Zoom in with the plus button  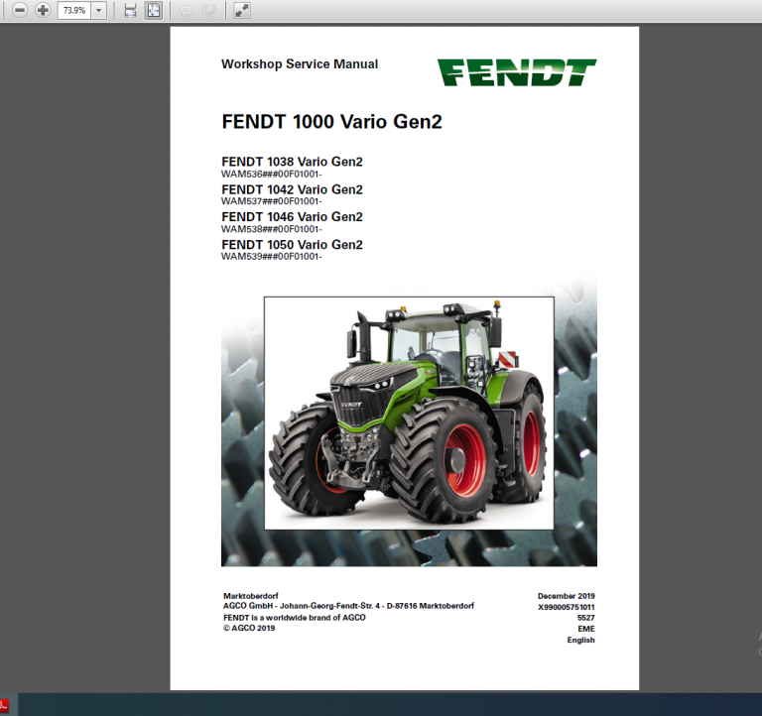point(43,10)
